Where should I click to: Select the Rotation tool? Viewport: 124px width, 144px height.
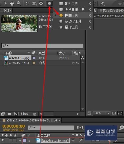[28, 4]
